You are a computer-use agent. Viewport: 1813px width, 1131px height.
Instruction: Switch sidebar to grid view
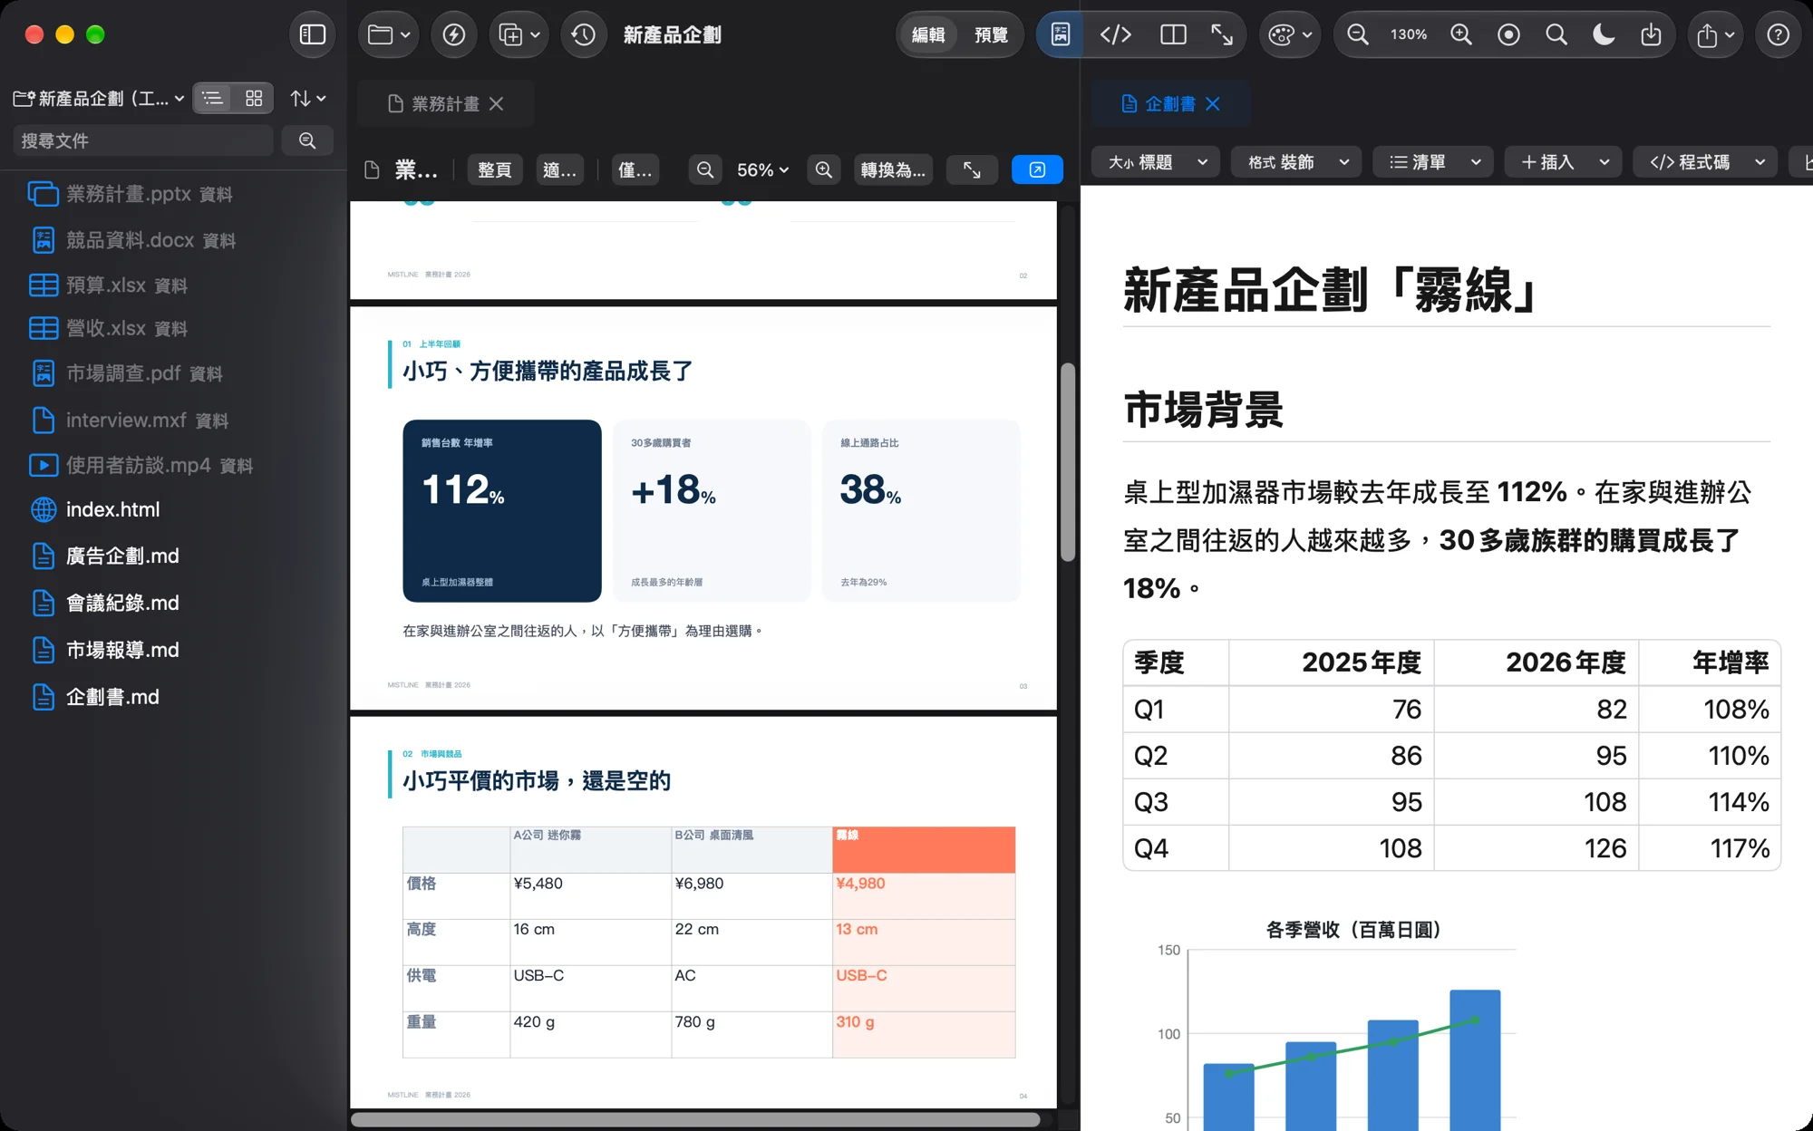tap(254, 98)
